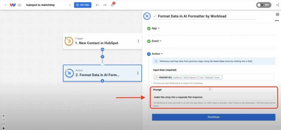Open the notifications bell
The image size is (281, 130).
click(x=112, y=5)
